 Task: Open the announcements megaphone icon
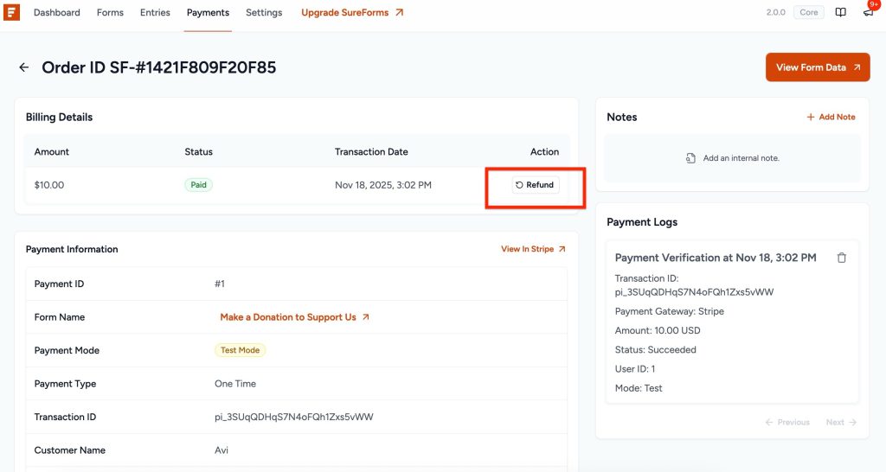tap(868, 13)
